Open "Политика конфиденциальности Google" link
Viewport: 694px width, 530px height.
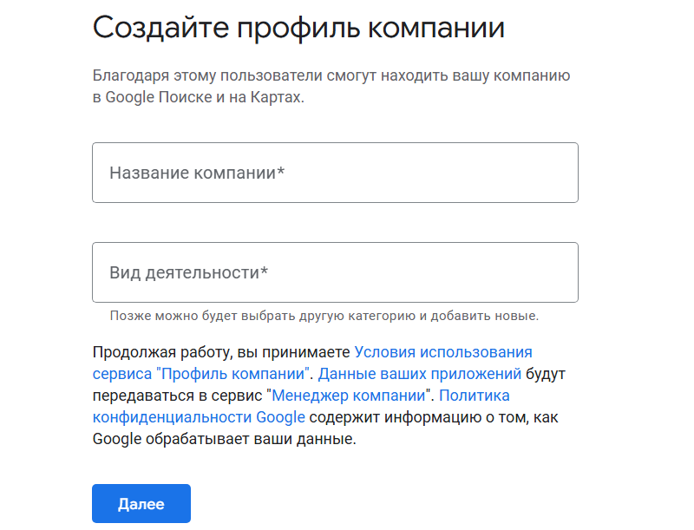tap(199, 417)
